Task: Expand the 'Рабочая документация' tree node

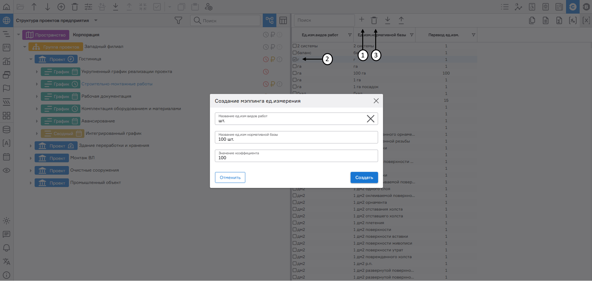Action: [x=37, y=96]
